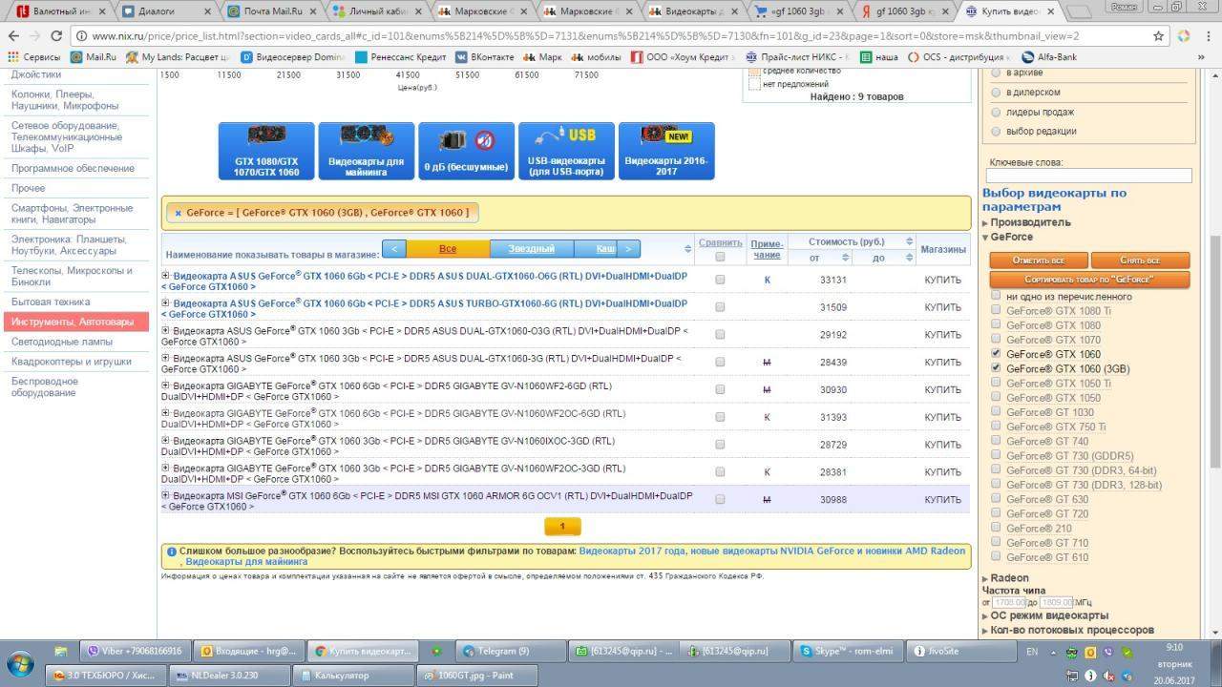Open the USB-видеокарты category tile
The height and width of the screenshot is (687, 1222).
(x=566, y=151)
